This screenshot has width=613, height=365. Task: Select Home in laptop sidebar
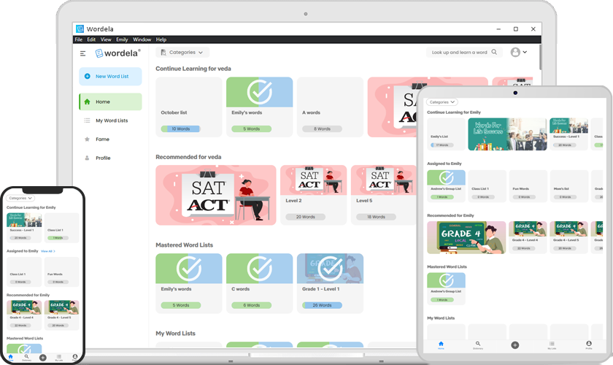coord(110,101)
